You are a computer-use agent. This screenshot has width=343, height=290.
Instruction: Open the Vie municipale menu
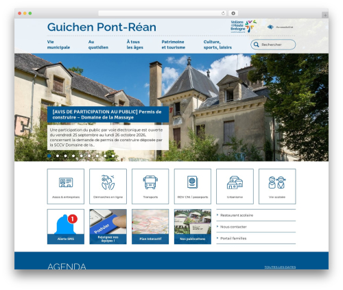coord(58,45)
